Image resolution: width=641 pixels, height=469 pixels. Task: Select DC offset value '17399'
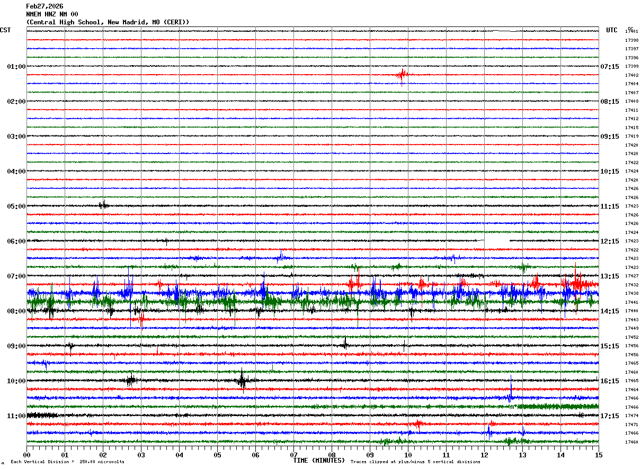point(631,67)
